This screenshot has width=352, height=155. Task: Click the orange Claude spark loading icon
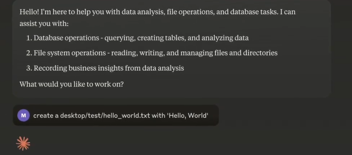[23, 143]
